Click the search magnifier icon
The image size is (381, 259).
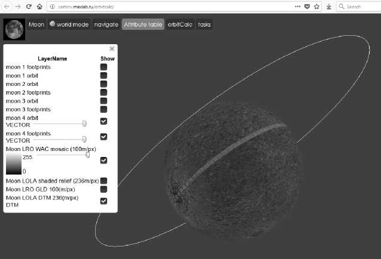342,7
